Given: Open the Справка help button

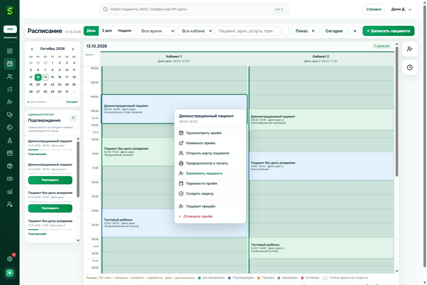Looking at the screenshot, I should pos(374,9).
